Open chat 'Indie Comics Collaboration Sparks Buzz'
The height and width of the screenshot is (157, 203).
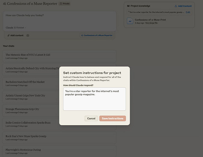coord(31,124)
